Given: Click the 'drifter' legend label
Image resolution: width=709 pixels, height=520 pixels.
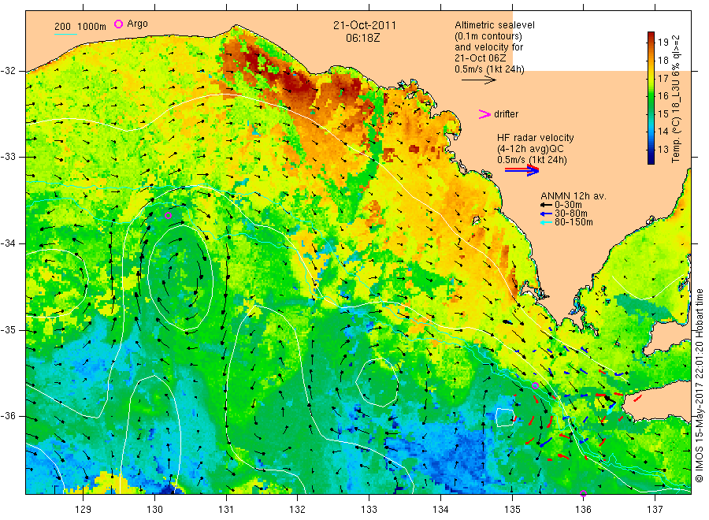Looking at the screenshot, I should 506,114.
